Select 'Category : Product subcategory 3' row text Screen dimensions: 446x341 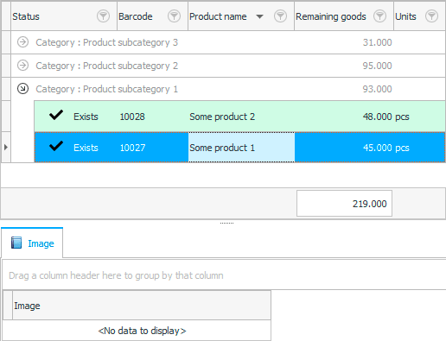click(106, 42)
